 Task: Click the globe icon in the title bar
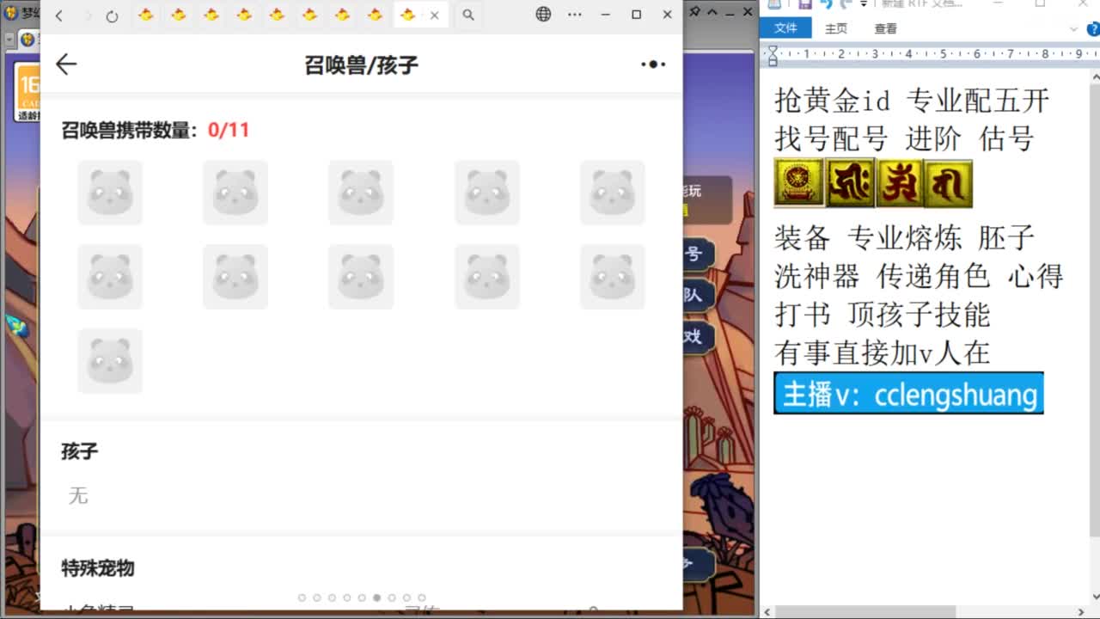[x=543, y=14]
